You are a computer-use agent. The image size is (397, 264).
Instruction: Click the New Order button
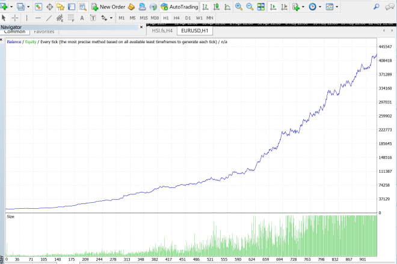(108, 7)
